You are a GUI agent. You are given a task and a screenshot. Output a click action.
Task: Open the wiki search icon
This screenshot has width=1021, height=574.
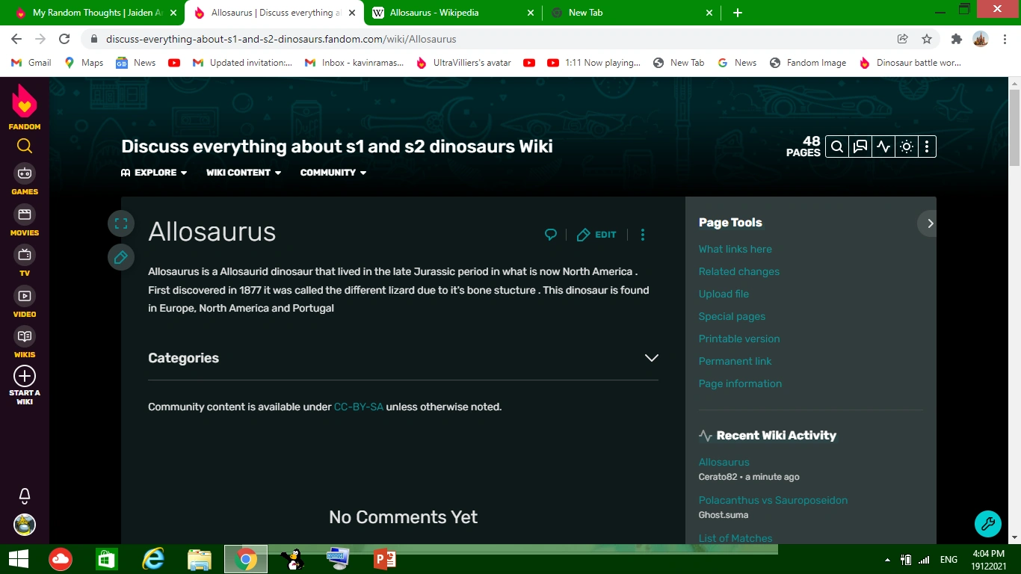(x=837, y=146)
